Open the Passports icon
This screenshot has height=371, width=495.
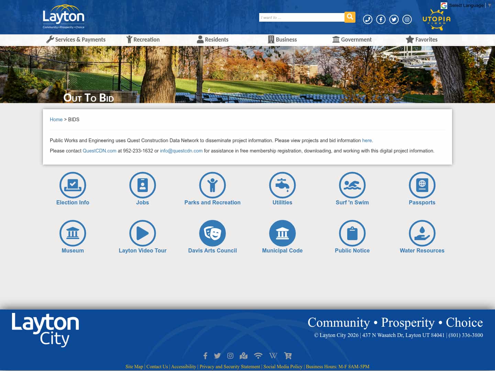(422, 185)
